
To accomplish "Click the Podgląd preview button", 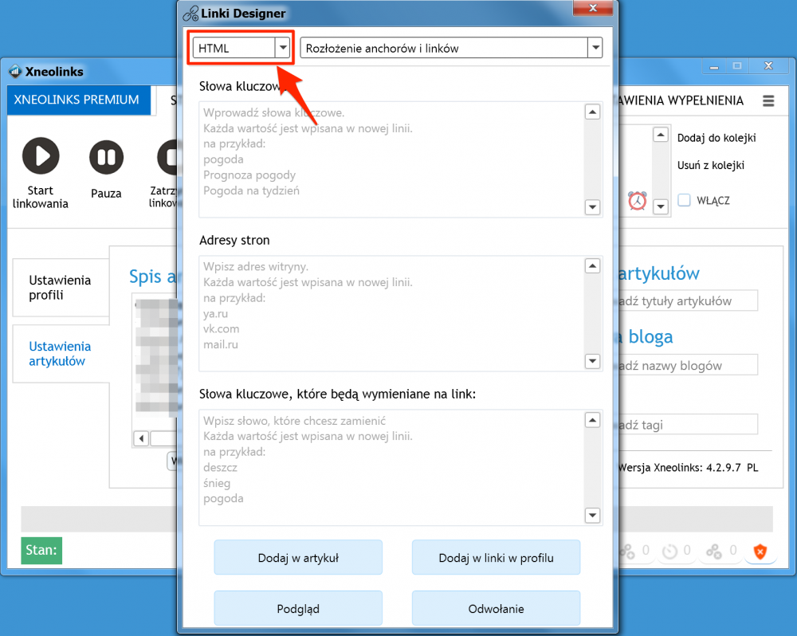I will (x=298, y=609).
